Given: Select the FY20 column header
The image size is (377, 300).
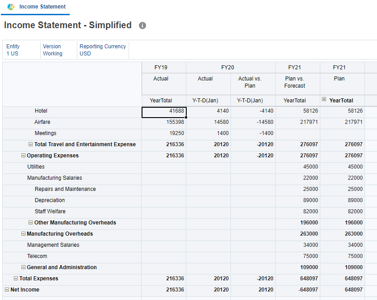Looking at the screenshot, I should (x=227, y=68).
